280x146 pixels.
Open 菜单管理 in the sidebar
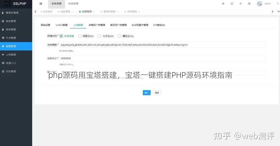16,29
